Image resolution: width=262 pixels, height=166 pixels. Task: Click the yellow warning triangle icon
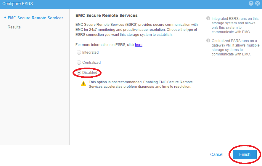pos(83,84)
